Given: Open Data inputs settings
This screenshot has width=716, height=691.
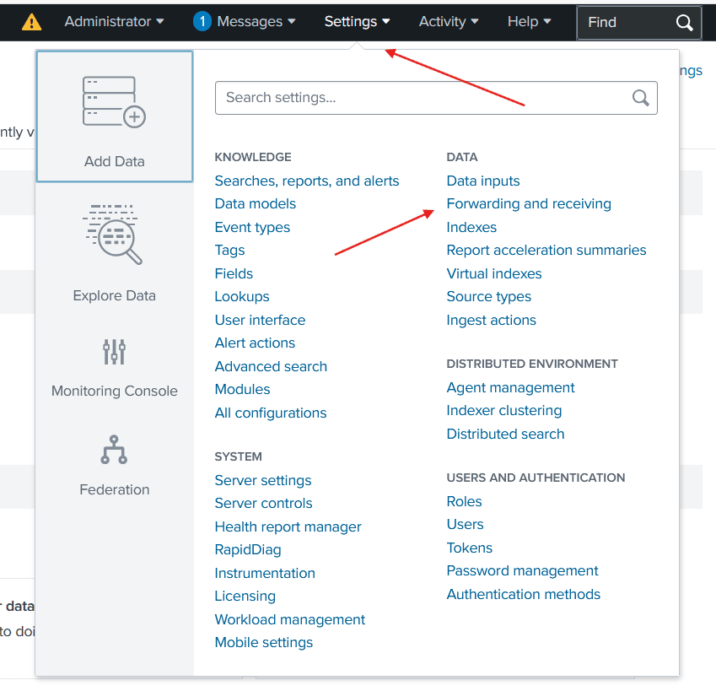Looking at the screenshot, I should [483, 181].
